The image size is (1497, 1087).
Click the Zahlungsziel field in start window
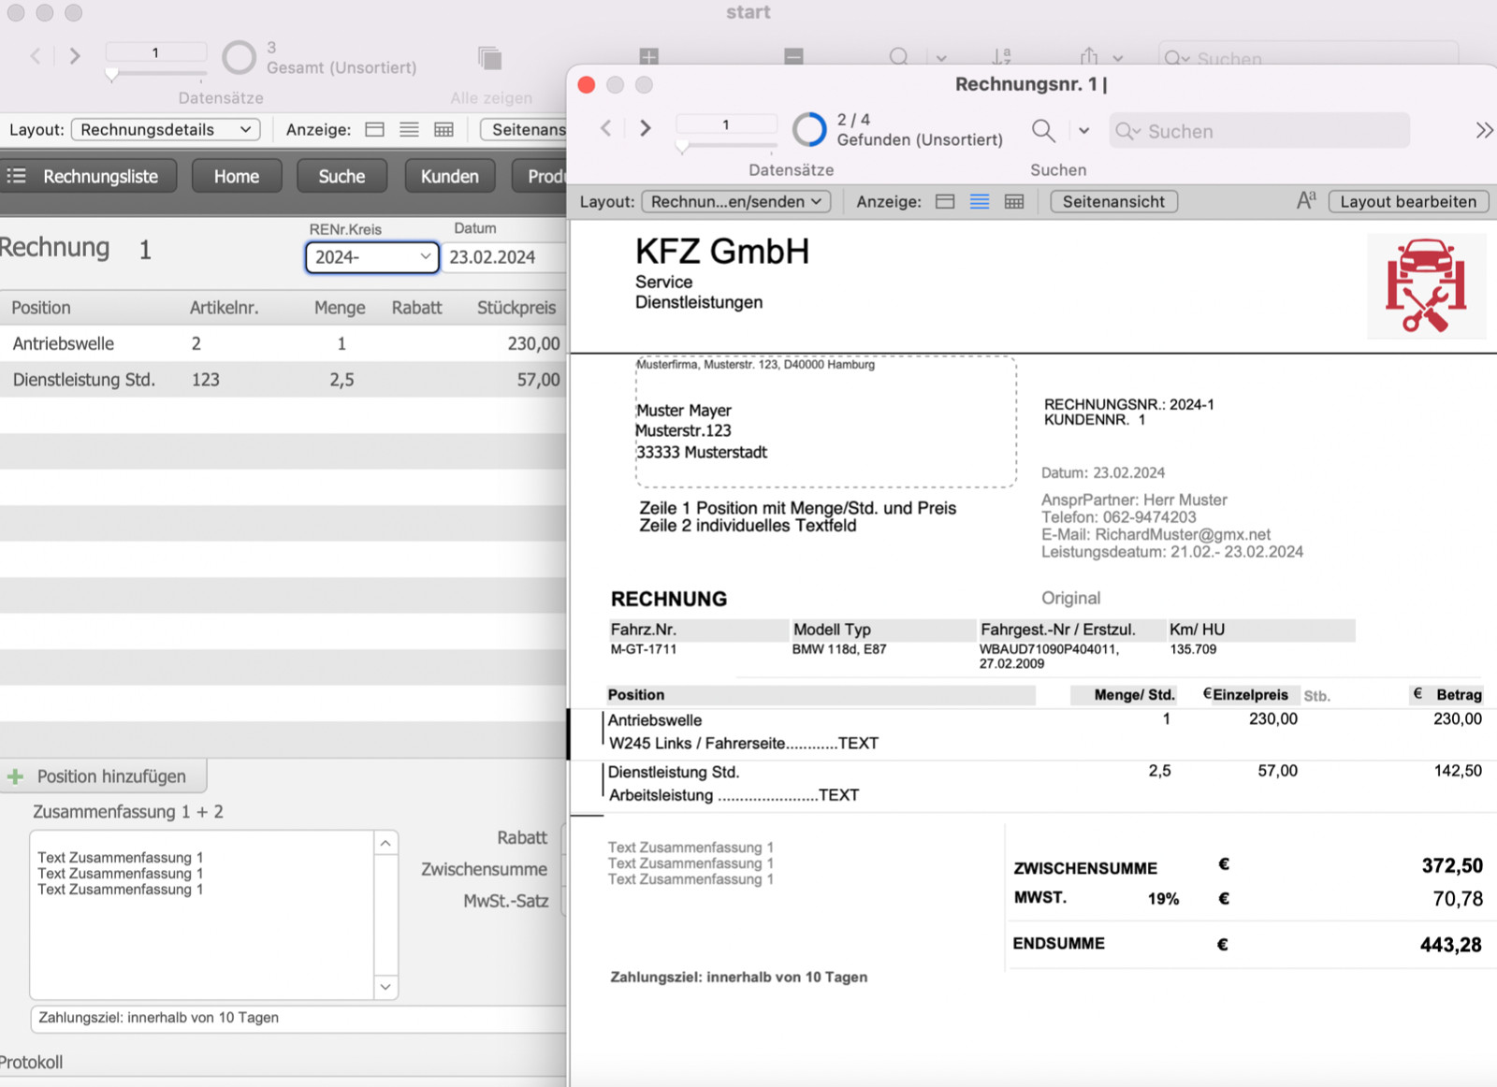click(298, 1018)
